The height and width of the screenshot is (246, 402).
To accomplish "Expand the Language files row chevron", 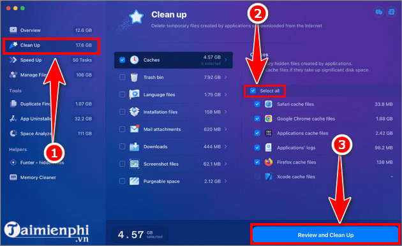I will click(x=226, y=94).
